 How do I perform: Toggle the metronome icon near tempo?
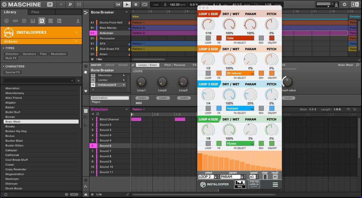point(165,5)
